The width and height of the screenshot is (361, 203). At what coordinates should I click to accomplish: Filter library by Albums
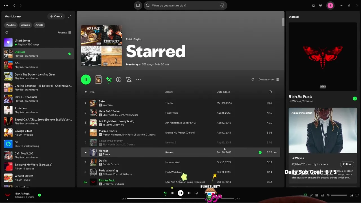click(x=25, y=25)
